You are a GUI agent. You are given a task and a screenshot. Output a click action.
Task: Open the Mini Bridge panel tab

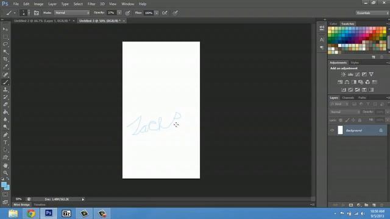tap(21, 204)
